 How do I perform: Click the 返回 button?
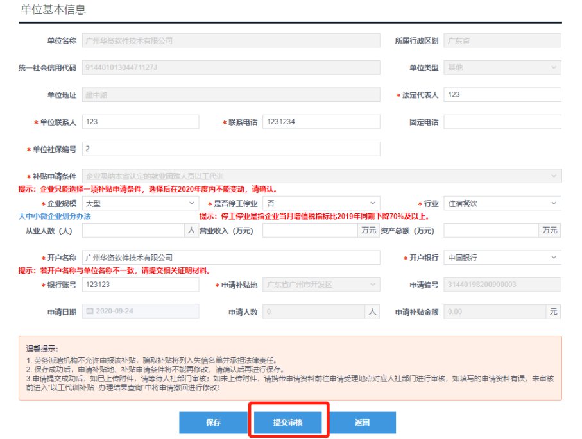tap(362, 422)
